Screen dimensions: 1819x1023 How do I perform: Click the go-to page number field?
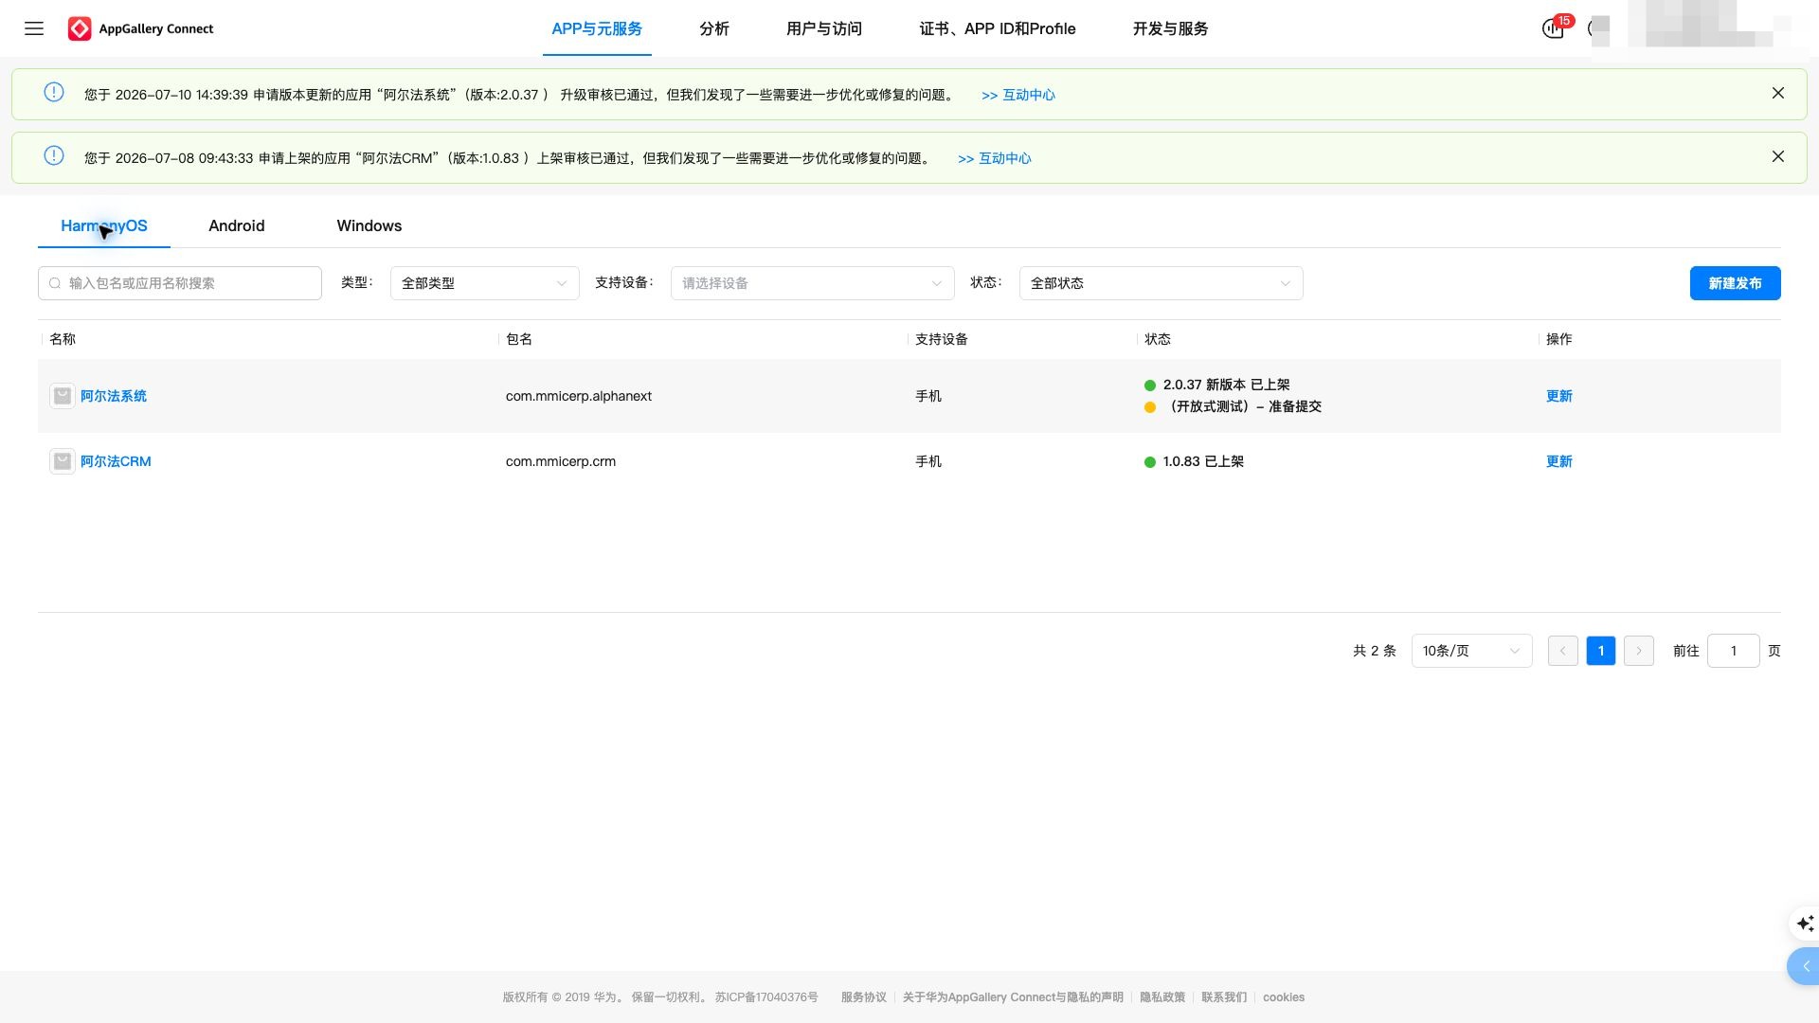click(x=1734, y=651)
